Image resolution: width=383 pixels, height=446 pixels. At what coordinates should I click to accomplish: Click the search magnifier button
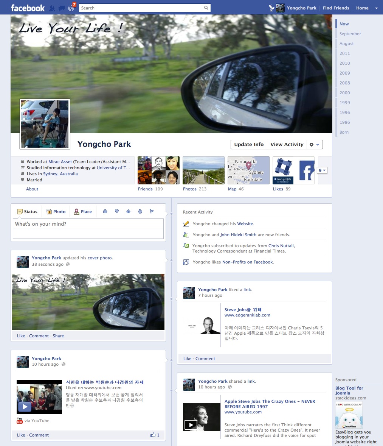click(206, 8)
